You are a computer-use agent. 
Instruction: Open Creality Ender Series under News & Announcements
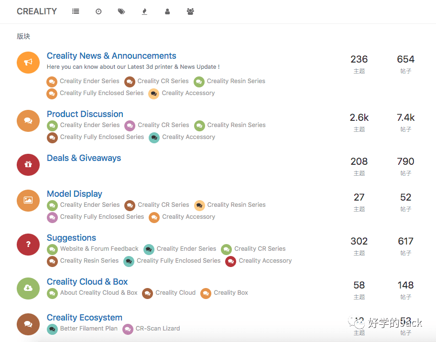[89, 81]
